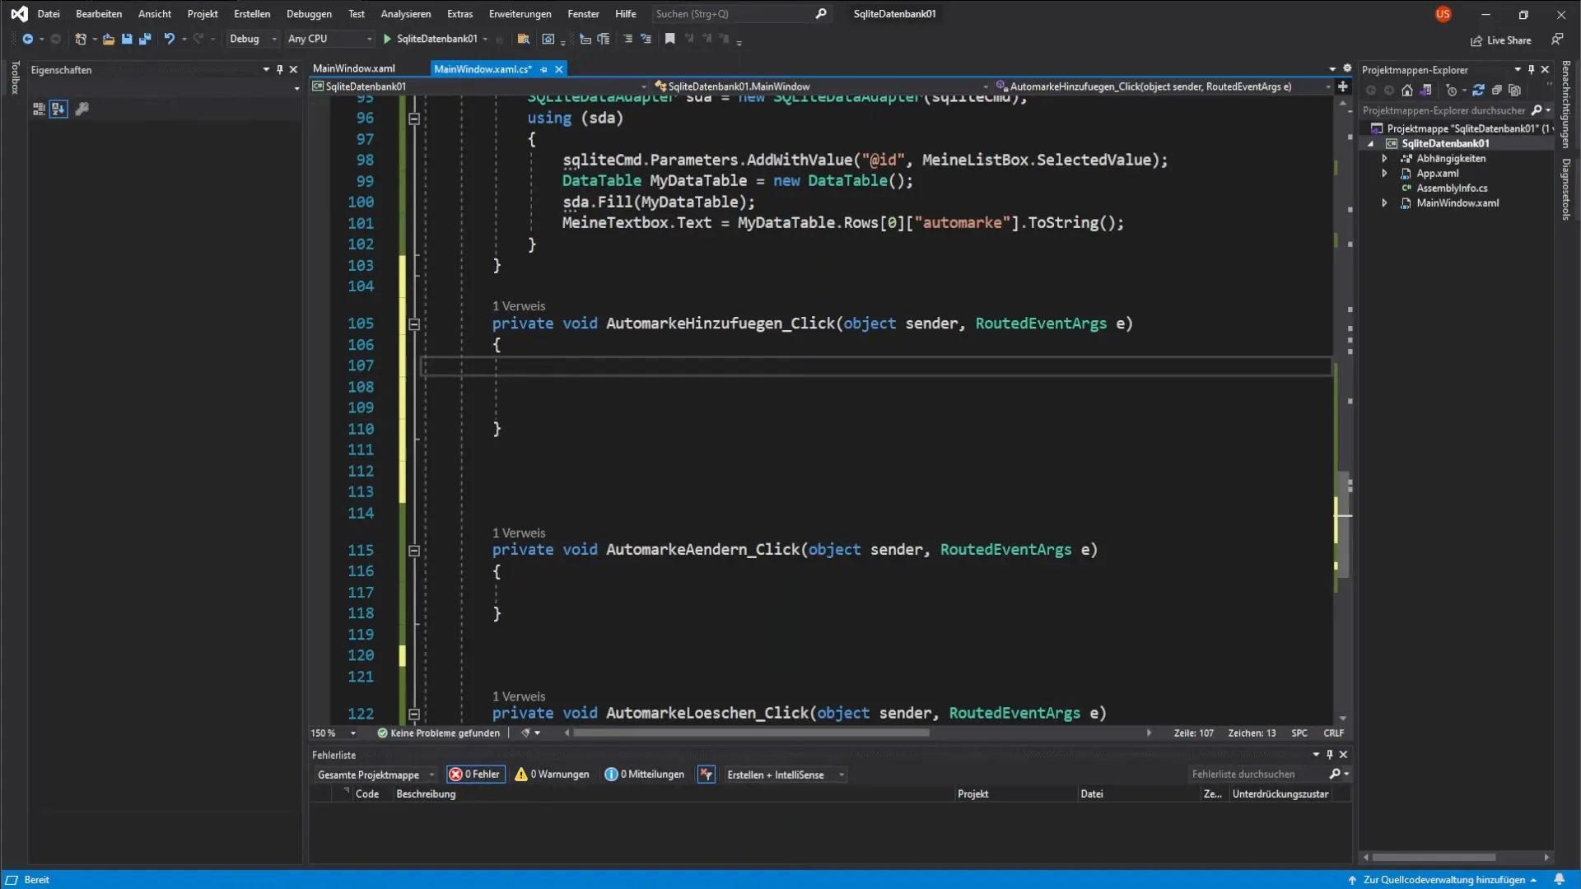Click Keine Probleme gefunden status indicator

coord(438,733)
